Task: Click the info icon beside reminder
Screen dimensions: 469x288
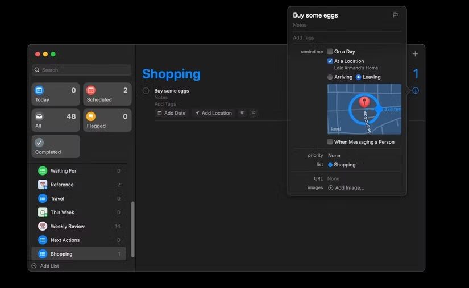Action: coord(416,91)
